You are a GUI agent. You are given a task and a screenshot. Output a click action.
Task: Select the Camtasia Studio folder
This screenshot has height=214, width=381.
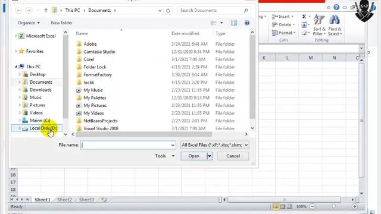[x=99, y=52]
